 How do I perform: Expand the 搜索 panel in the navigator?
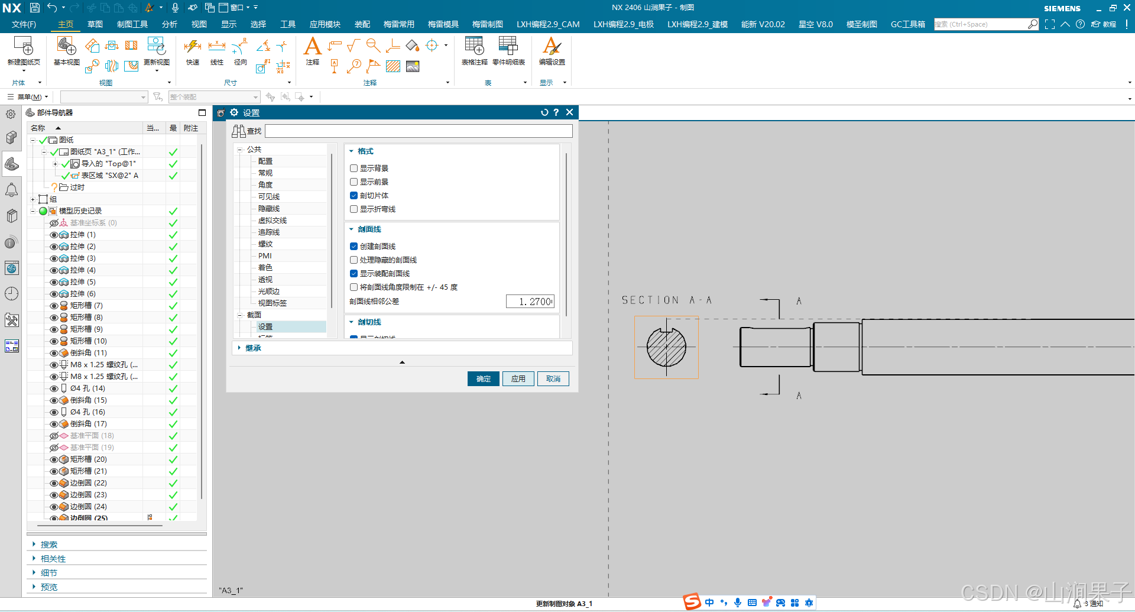pos(34,545)
